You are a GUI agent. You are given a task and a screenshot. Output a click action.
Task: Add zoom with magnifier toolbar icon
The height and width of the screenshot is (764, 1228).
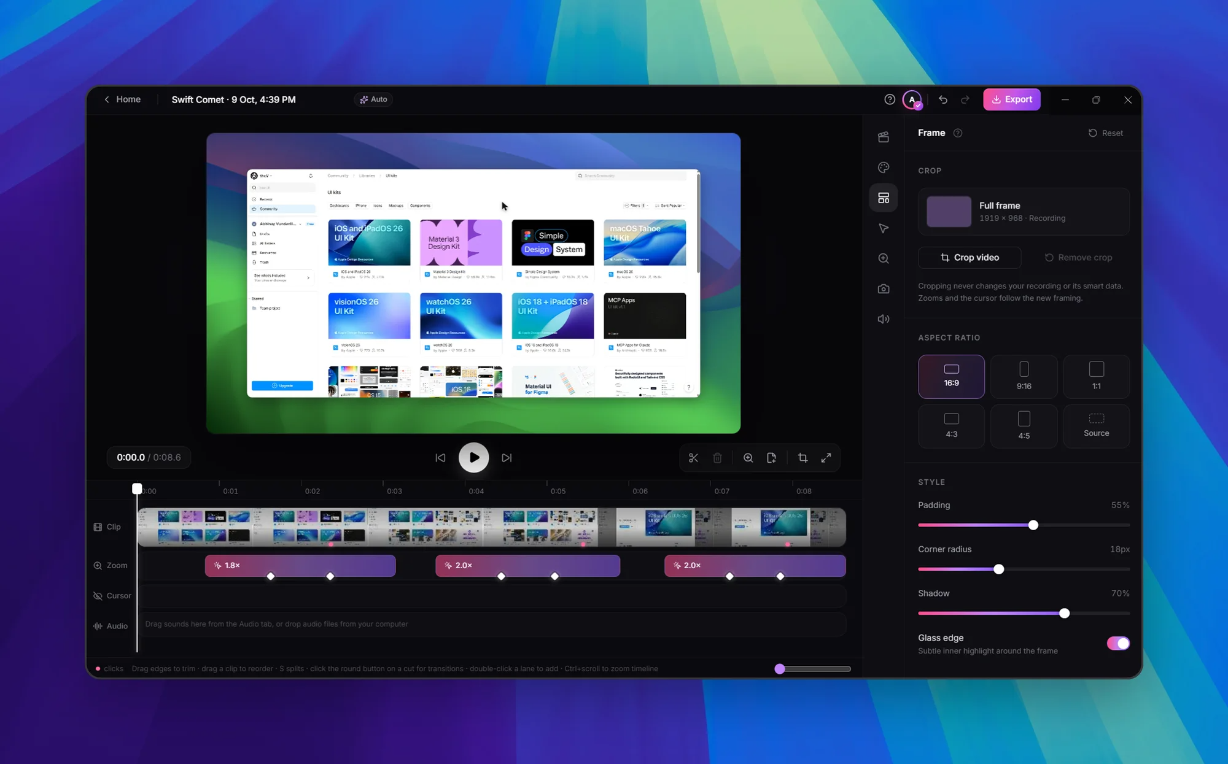click(748, 458)
